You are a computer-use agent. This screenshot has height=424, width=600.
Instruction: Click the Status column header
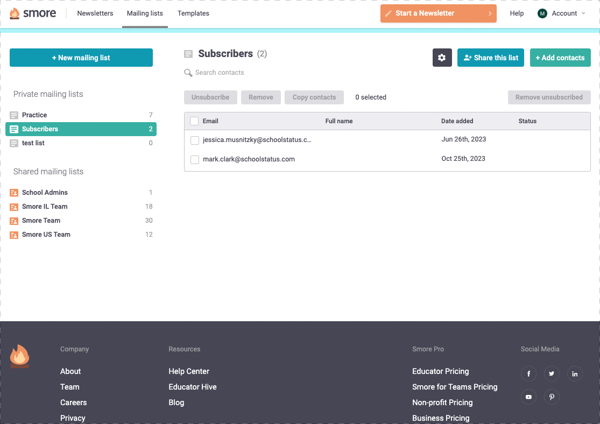click(527, 121)
